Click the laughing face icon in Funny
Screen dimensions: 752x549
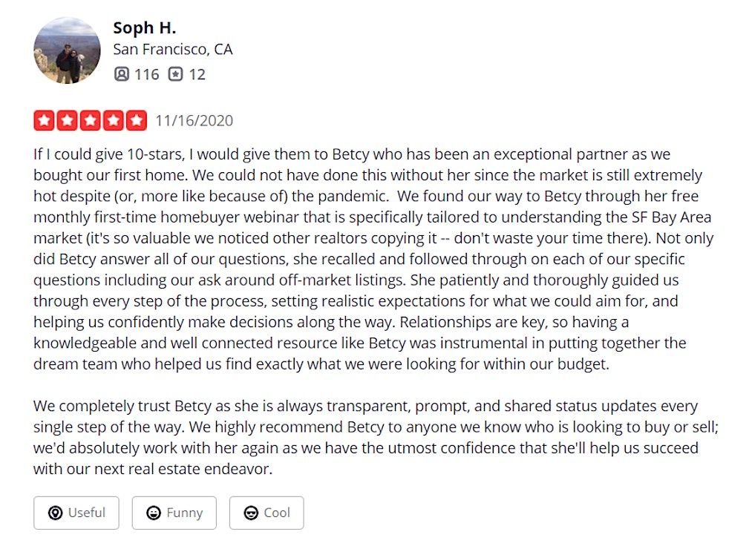tap(154, 513)
